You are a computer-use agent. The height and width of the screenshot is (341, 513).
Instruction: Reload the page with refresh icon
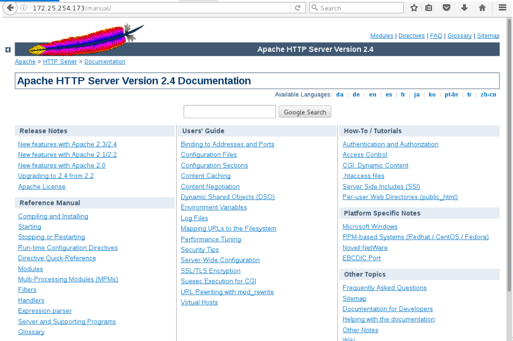(298, 8)
